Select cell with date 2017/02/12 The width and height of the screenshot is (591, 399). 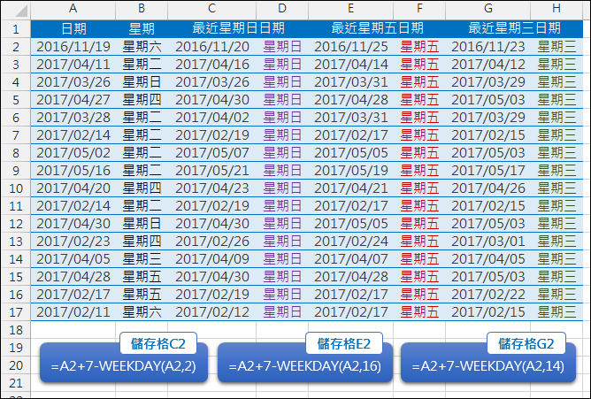click(212, 312)
